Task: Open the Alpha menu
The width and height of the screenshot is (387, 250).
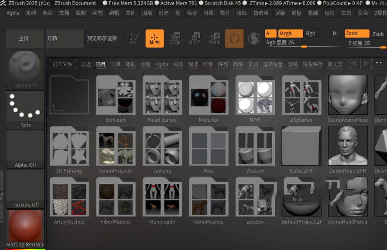Action: coord(13,13)
